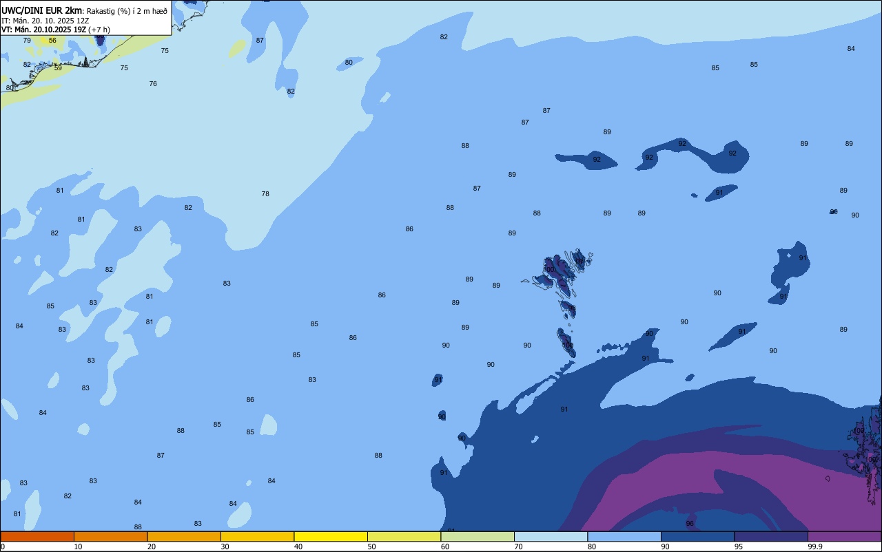Select the '50' legend tick label
The height and width of the screenshot is (552, 882).
click(x=371, y=546)
